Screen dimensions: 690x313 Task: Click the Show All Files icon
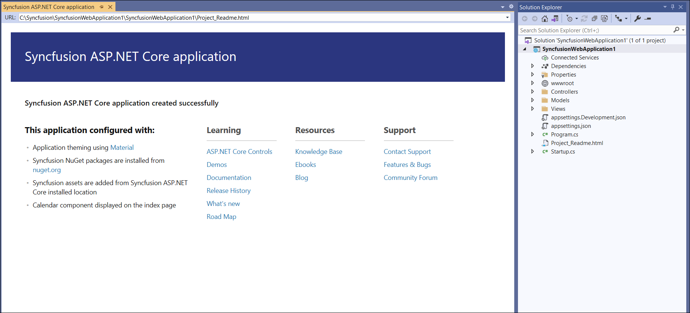[x=604, y=19]
